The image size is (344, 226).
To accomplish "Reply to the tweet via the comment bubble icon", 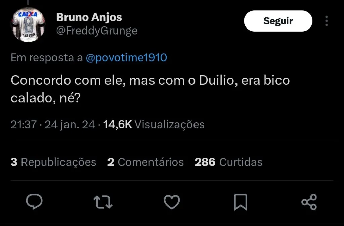I will tap(34, 202).
